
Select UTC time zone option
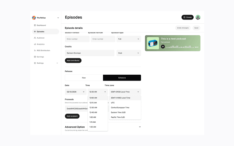coord(125,103)
